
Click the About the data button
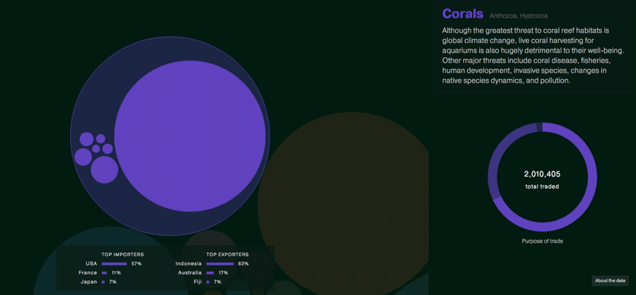click(610, 281)
